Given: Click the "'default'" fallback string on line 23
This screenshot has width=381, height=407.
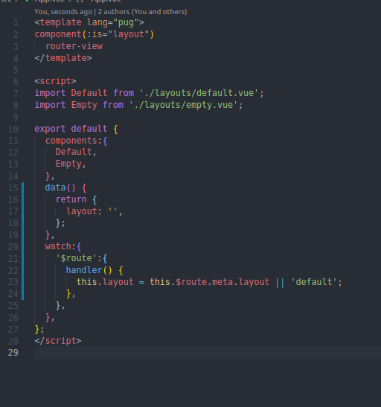Looking at the screenshot, I should click(x=314, y=282).
